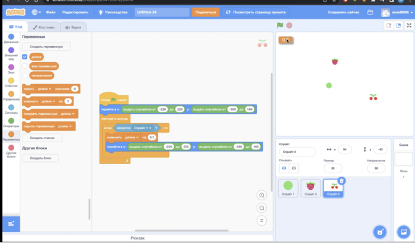Delete Спрайт 3 with trash icon
The image size is (415, 243).
coord(341,181)
